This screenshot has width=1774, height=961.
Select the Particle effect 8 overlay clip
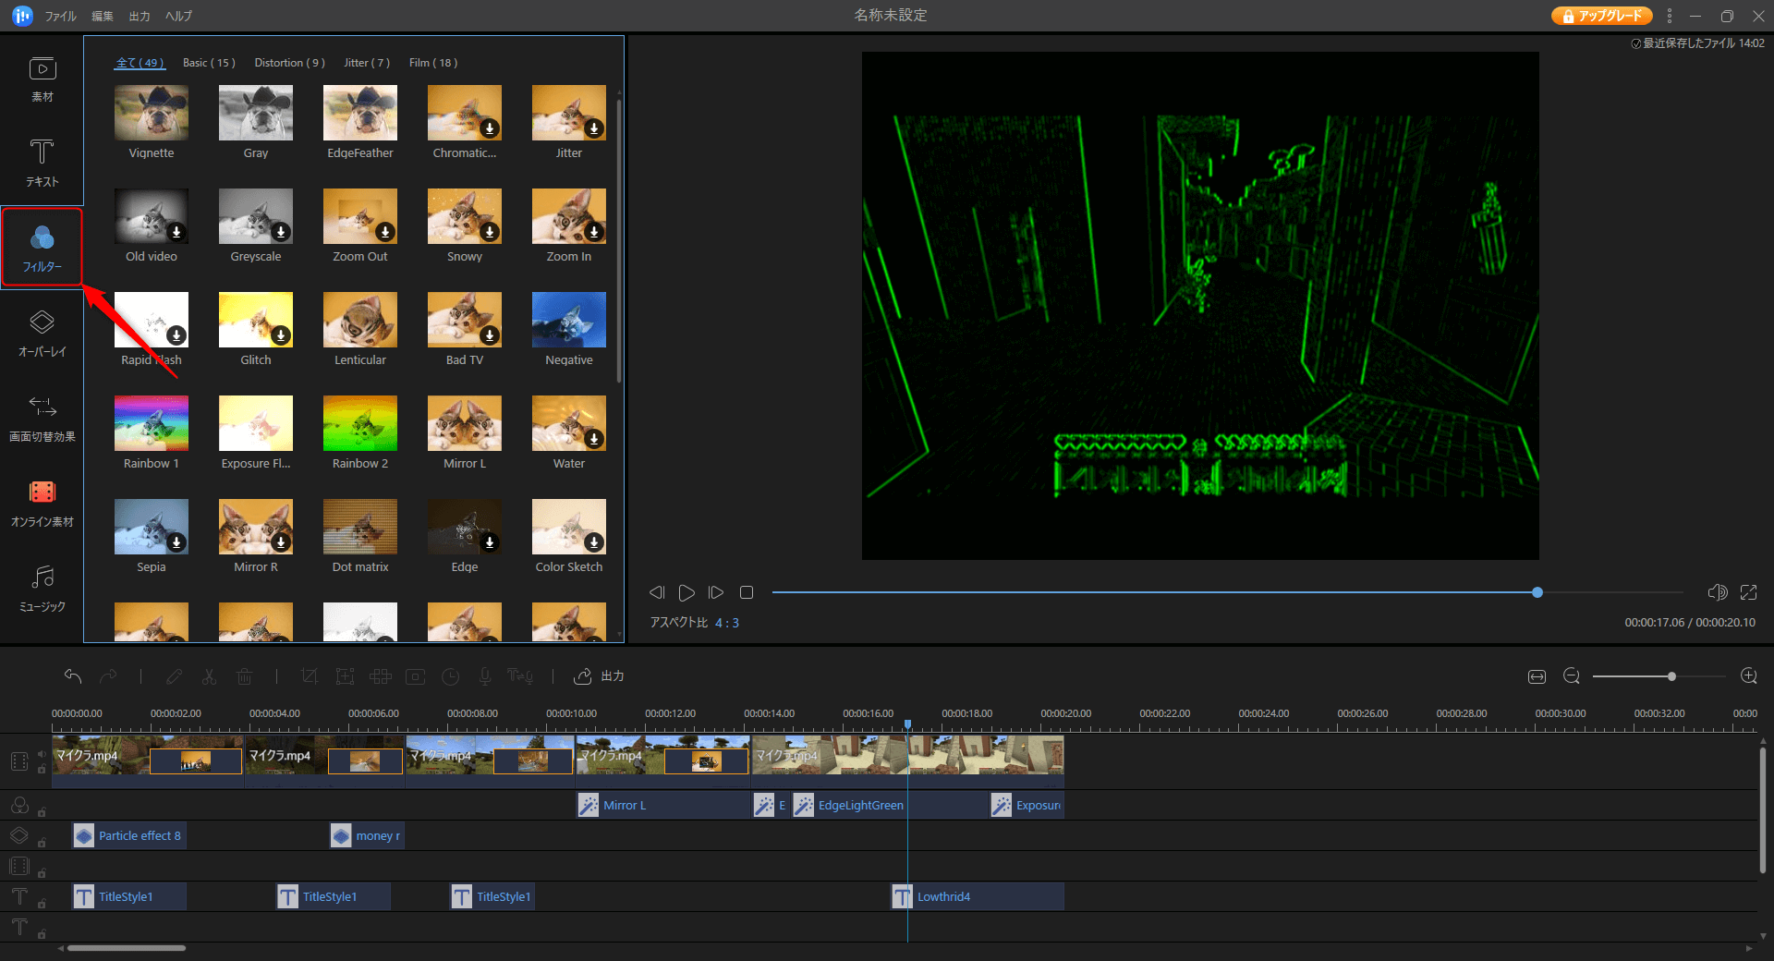click(129, 836)
